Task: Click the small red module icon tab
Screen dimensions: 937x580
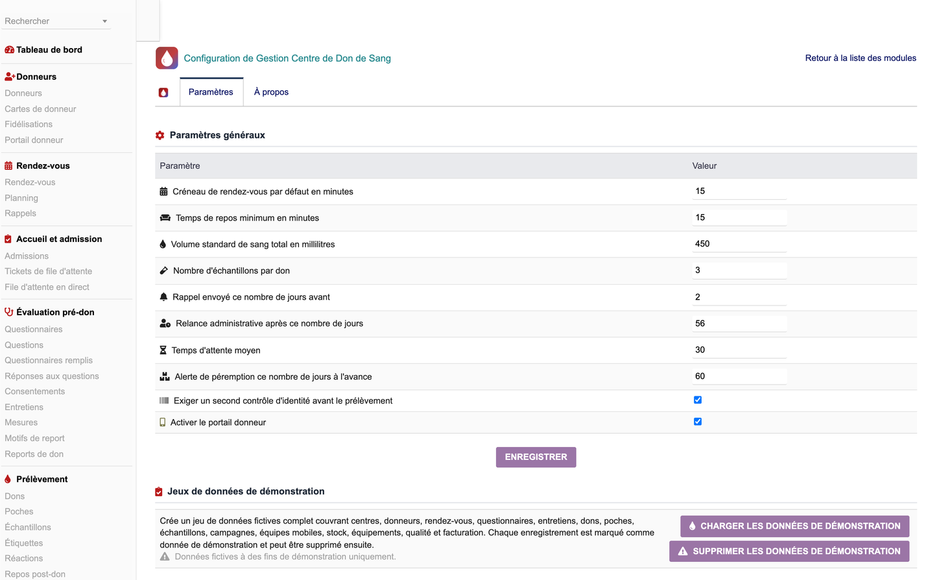Action: click(x=163, y=92)
